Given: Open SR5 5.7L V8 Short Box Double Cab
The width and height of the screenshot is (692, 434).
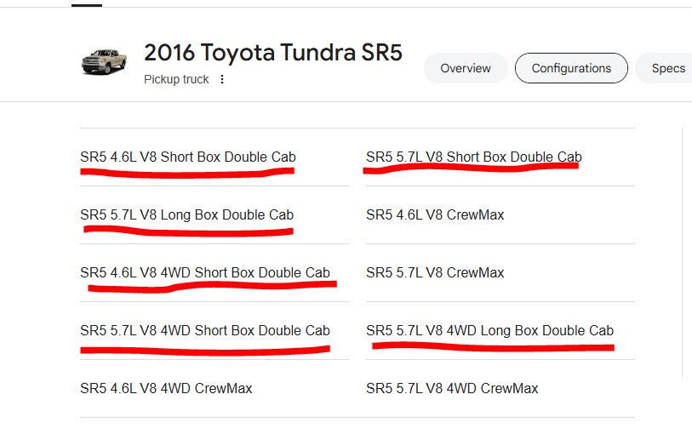Looking at the screenshot, I should (x=473, y=157).
